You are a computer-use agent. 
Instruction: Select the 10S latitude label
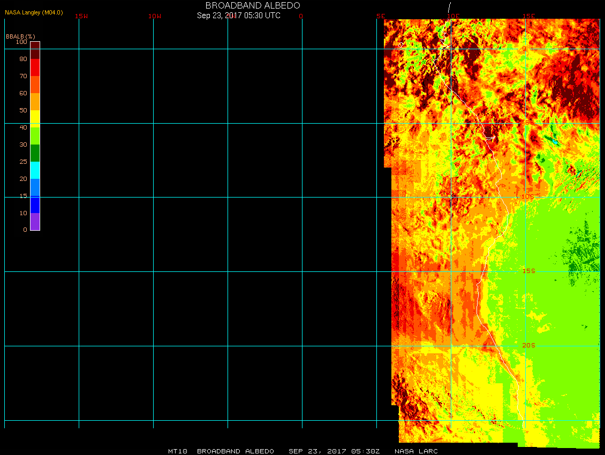pos(527,196)
